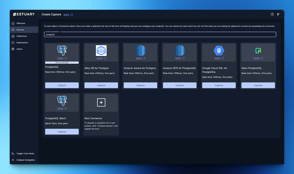Click external-link icon on Neon PostgreSQL card
The width and height of the screenshot is (294, 174).
(262, 58)
